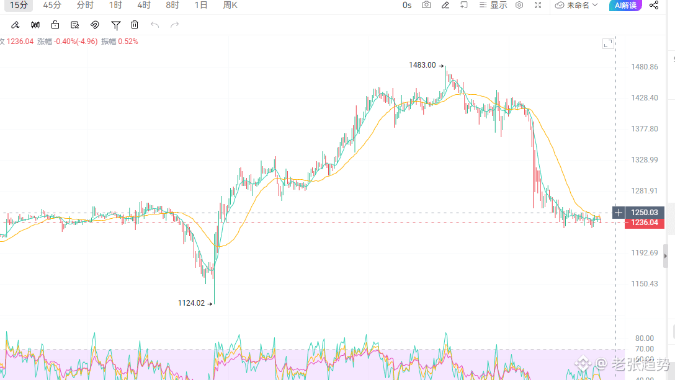This screenshot has width=675, height=380.
Task: Open the filter funnel tool
Action: click(115, 25)
